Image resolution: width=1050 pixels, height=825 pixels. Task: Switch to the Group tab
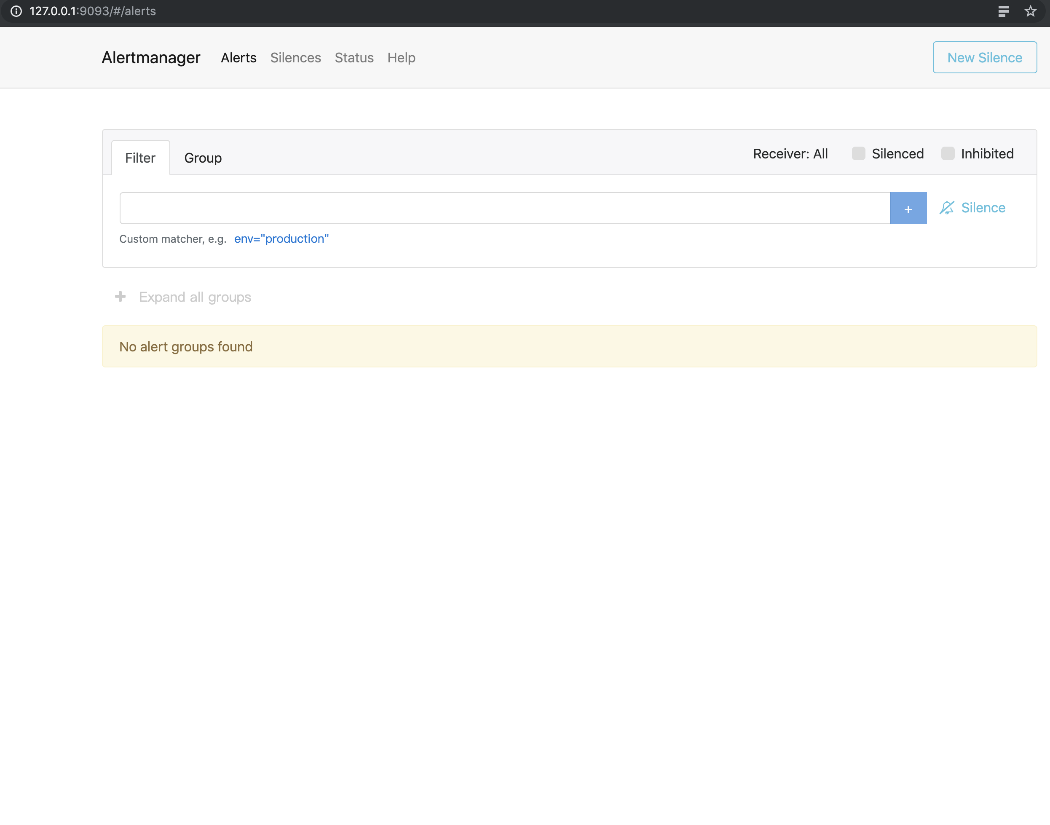point(203,157)
